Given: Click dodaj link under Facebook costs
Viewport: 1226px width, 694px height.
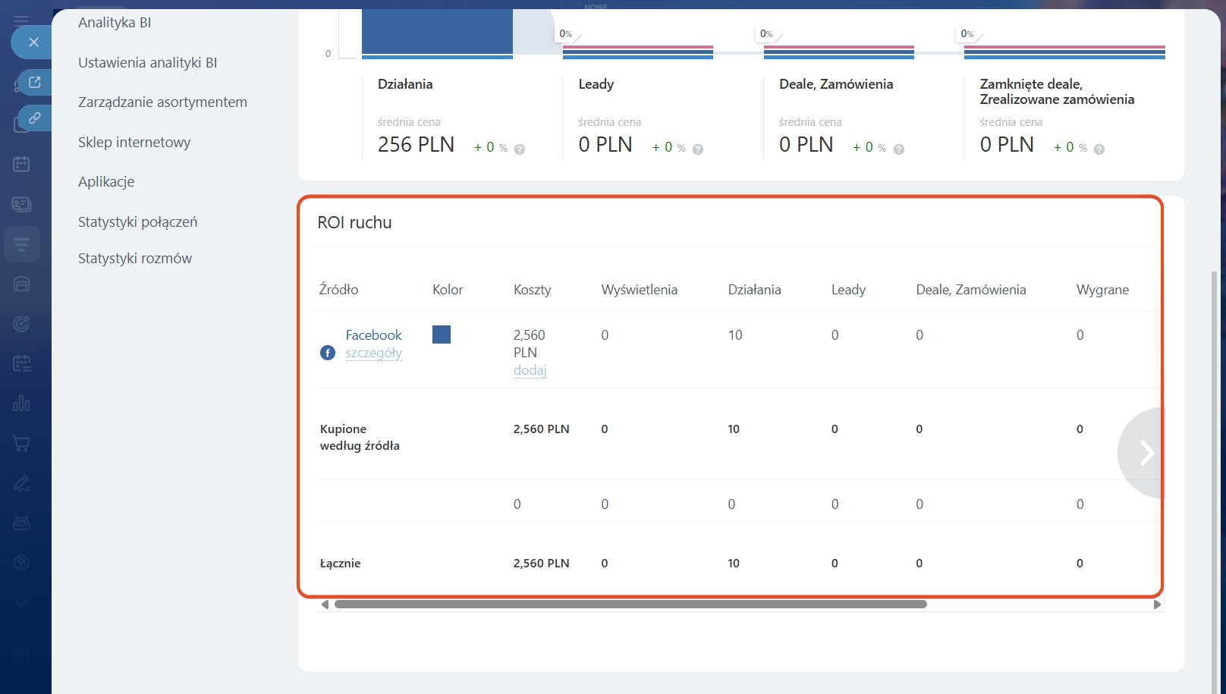Looking at the screenshot, I should coord(530,370).
